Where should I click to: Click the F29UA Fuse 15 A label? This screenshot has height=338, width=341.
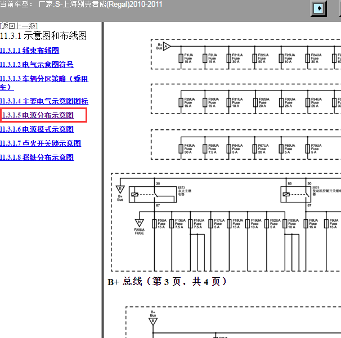(190, 102)
